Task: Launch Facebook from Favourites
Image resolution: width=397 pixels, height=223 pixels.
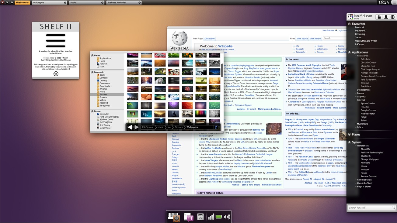Action: click(360, 27)
